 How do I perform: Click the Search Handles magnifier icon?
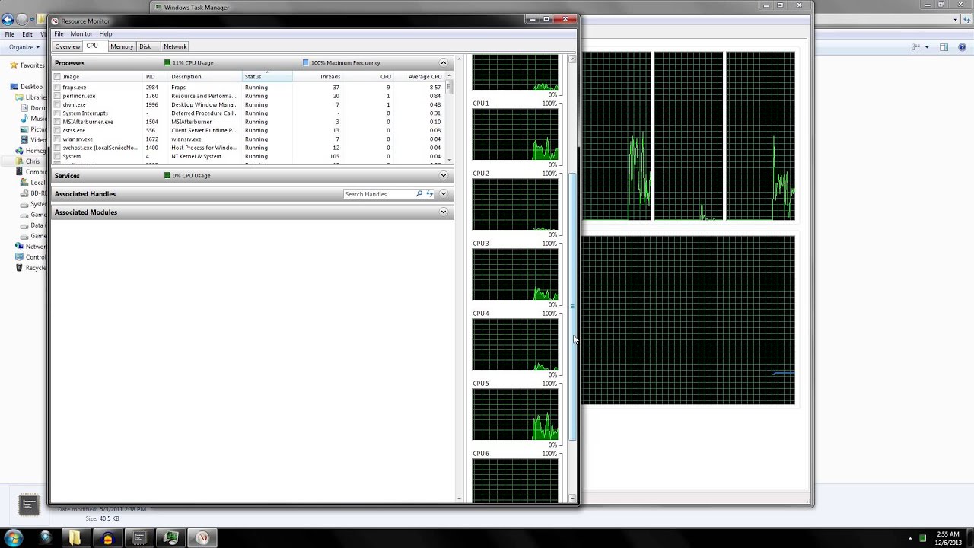419,194
